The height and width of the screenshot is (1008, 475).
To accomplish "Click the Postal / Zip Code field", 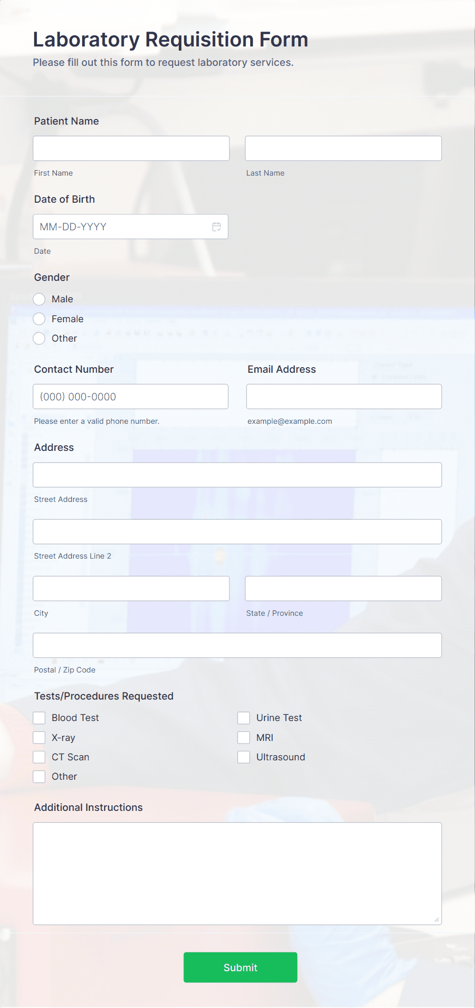I will coord(237,645).
